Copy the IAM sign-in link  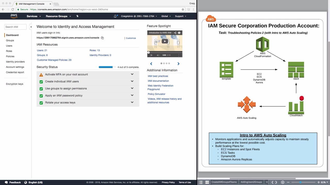[102, 38]
